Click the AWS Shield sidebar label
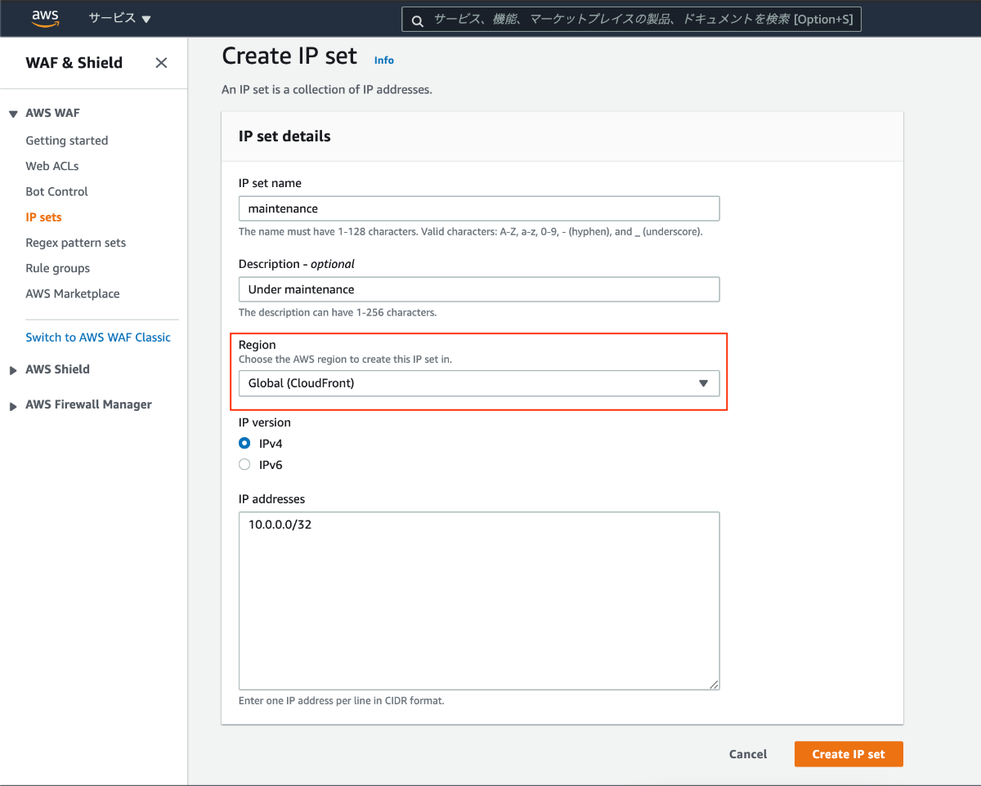981x786 pixels. pos(57,369)
